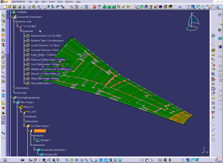Screen dimensions: 223x163
Task: Expand the Orientations tree node
Action: tap(14, 88)
